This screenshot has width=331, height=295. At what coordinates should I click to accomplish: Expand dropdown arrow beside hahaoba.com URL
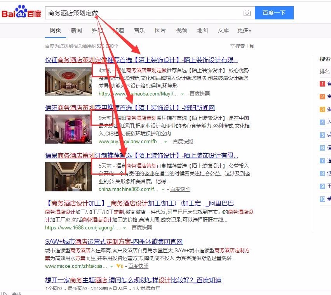point(182,94)
